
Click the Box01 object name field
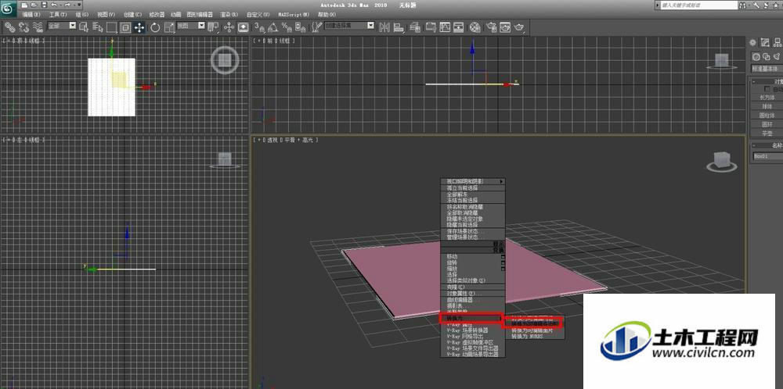(x=767, y=156)
